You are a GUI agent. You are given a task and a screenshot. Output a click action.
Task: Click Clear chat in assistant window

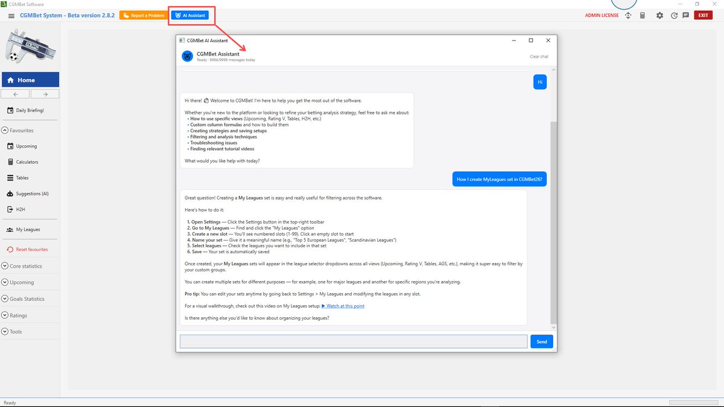pyautogui.click(x=539, y=57)
